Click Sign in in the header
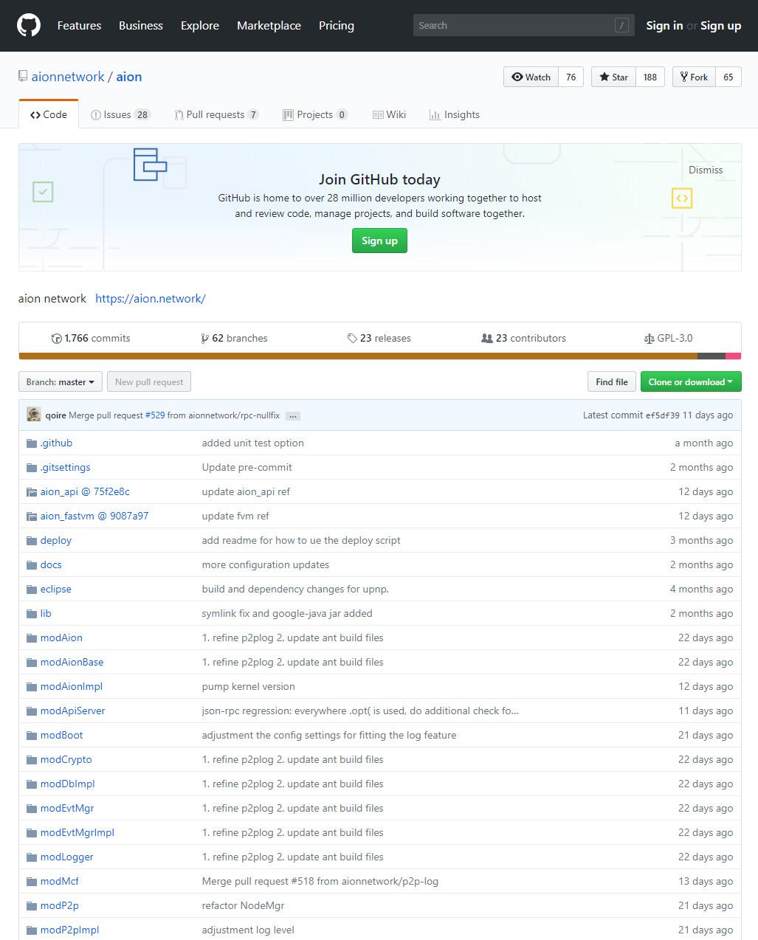 (x=664, y=26)
